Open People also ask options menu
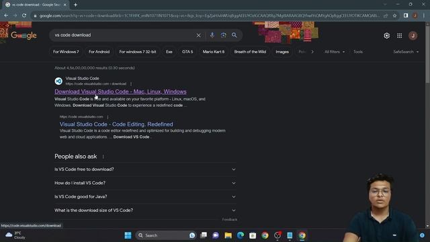The image size is (430, 242). point(103,157)
